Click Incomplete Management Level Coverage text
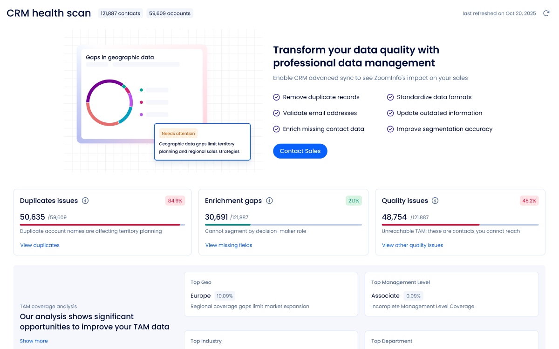This screenshot has height=349, width=559. [x=423, y=306]
